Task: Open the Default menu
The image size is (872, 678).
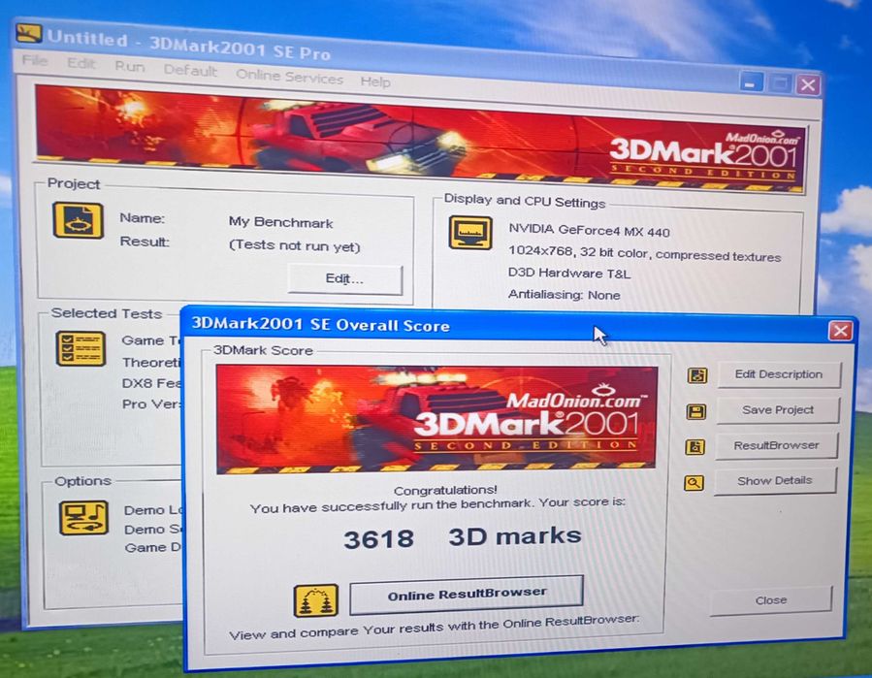Action: (x=190, y=71)
